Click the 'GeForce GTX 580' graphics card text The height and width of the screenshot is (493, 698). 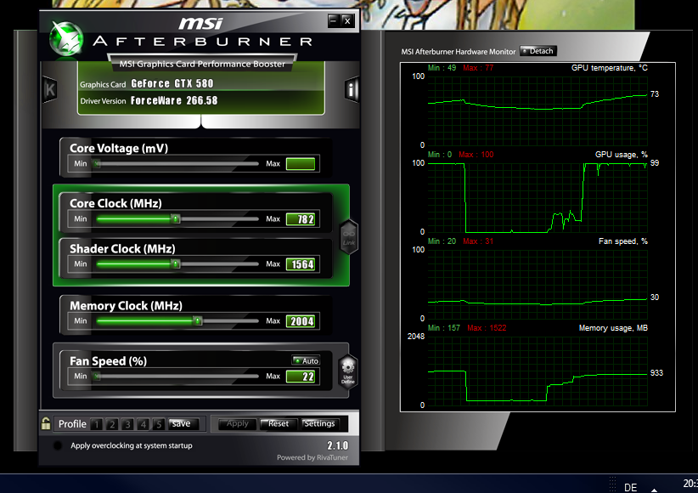point(172,83)
